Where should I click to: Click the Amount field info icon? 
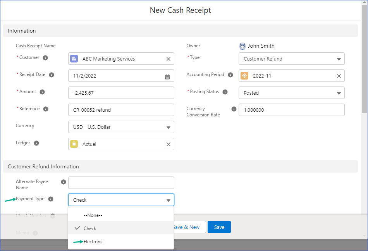click(x=42, y=92)
